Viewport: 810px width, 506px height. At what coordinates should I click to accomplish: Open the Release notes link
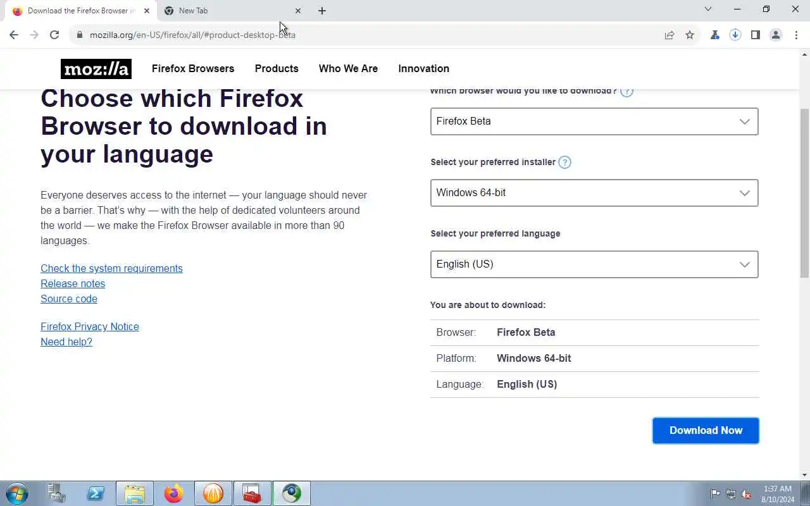click(x=73, y=283)
